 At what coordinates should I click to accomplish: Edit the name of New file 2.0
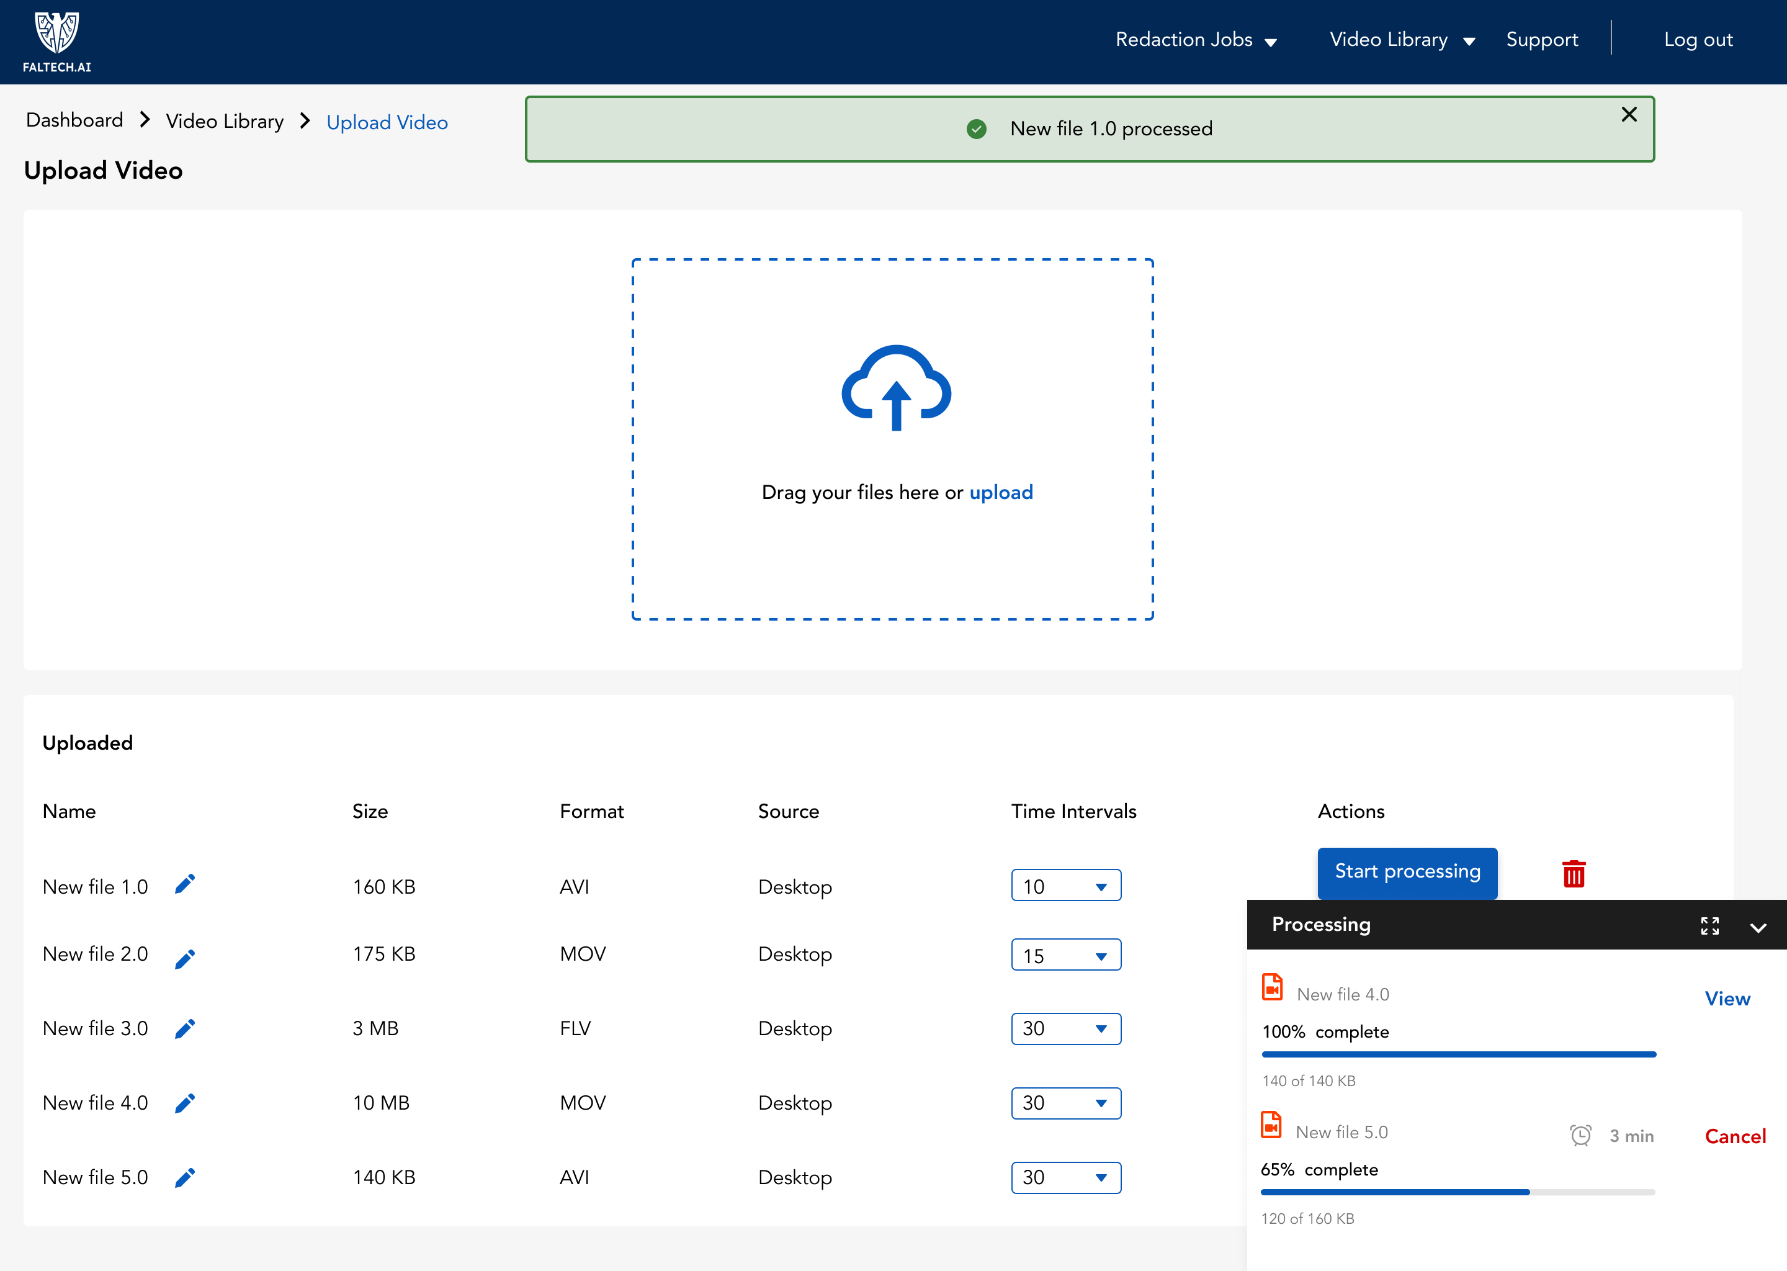[185, 959]
